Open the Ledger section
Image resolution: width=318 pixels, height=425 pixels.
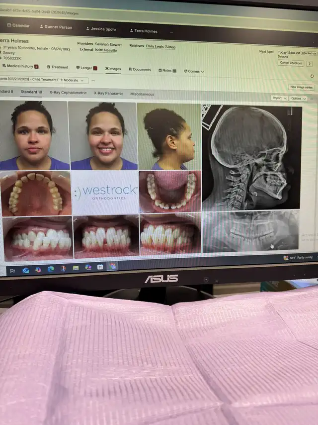point(85,68)
